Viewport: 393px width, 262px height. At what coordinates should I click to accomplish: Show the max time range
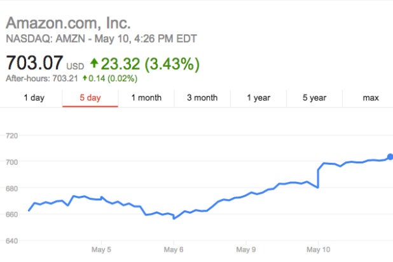point(370,98)
